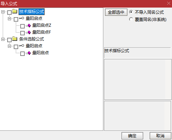Check the 条件选股公式 folder checkbox
This screenshot has width=172, height=140.
[x=9, y=40]
